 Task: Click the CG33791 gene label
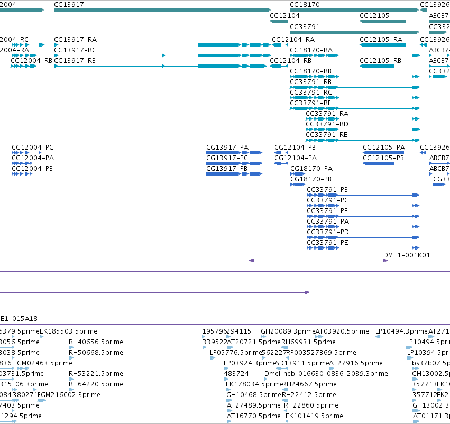pyautogui.click(x=305, y=26)
